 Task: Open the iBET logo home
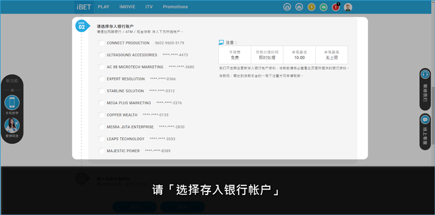click(84, 7)
